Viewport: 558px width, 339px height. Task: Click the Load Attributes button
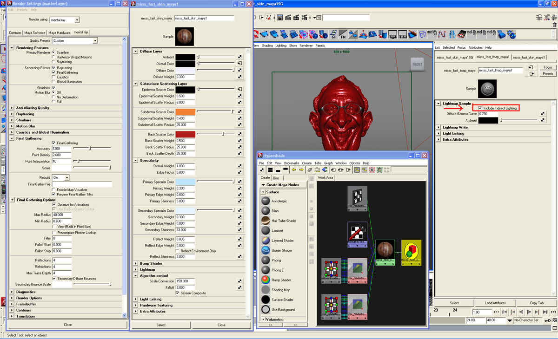click(495, 303)
